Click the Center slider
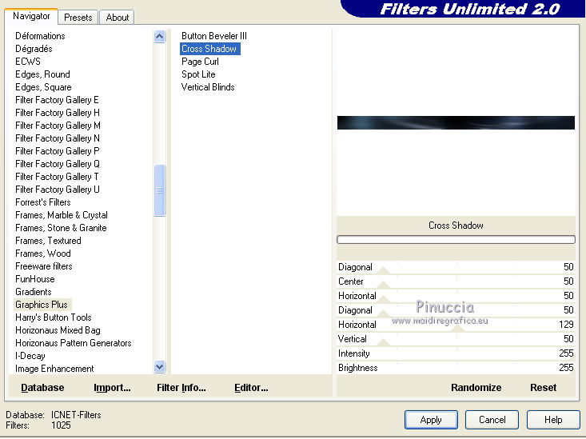The image size is (586, 439). pyautogui.click(x=456, y=281)
